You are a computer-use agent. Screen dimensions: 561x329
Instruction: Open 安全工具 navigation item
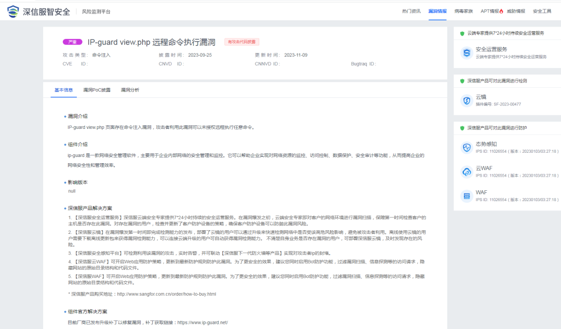tap(542, 11)
